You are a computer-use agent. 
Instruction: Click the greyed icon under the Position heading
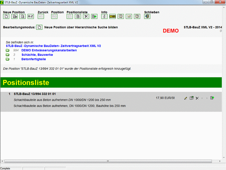(54, 16)
